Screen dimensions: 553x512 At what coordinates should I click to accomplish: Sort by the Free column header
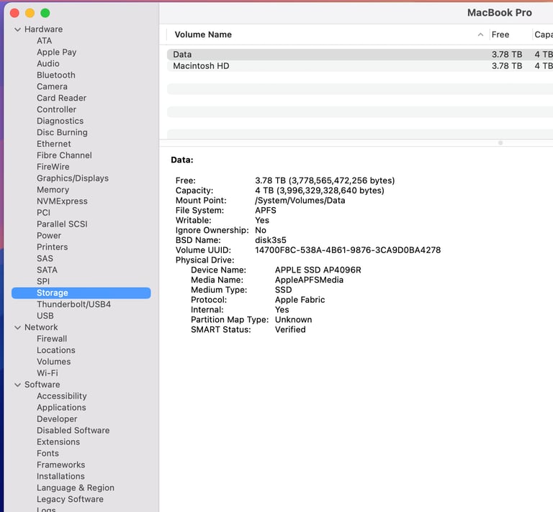[x=500, y=35]
